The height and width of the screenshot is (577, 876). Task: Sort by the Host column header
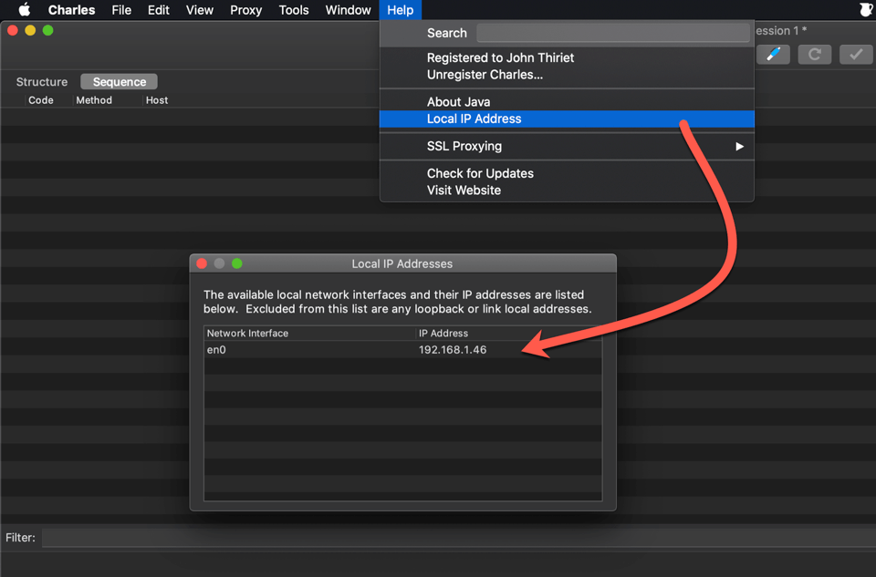pos(157,100)
